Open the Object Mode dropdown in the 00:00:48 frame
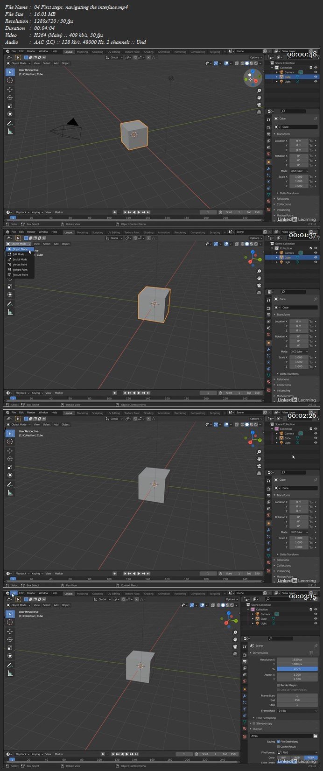The image size is (323, 771). [x=18, y=63]
